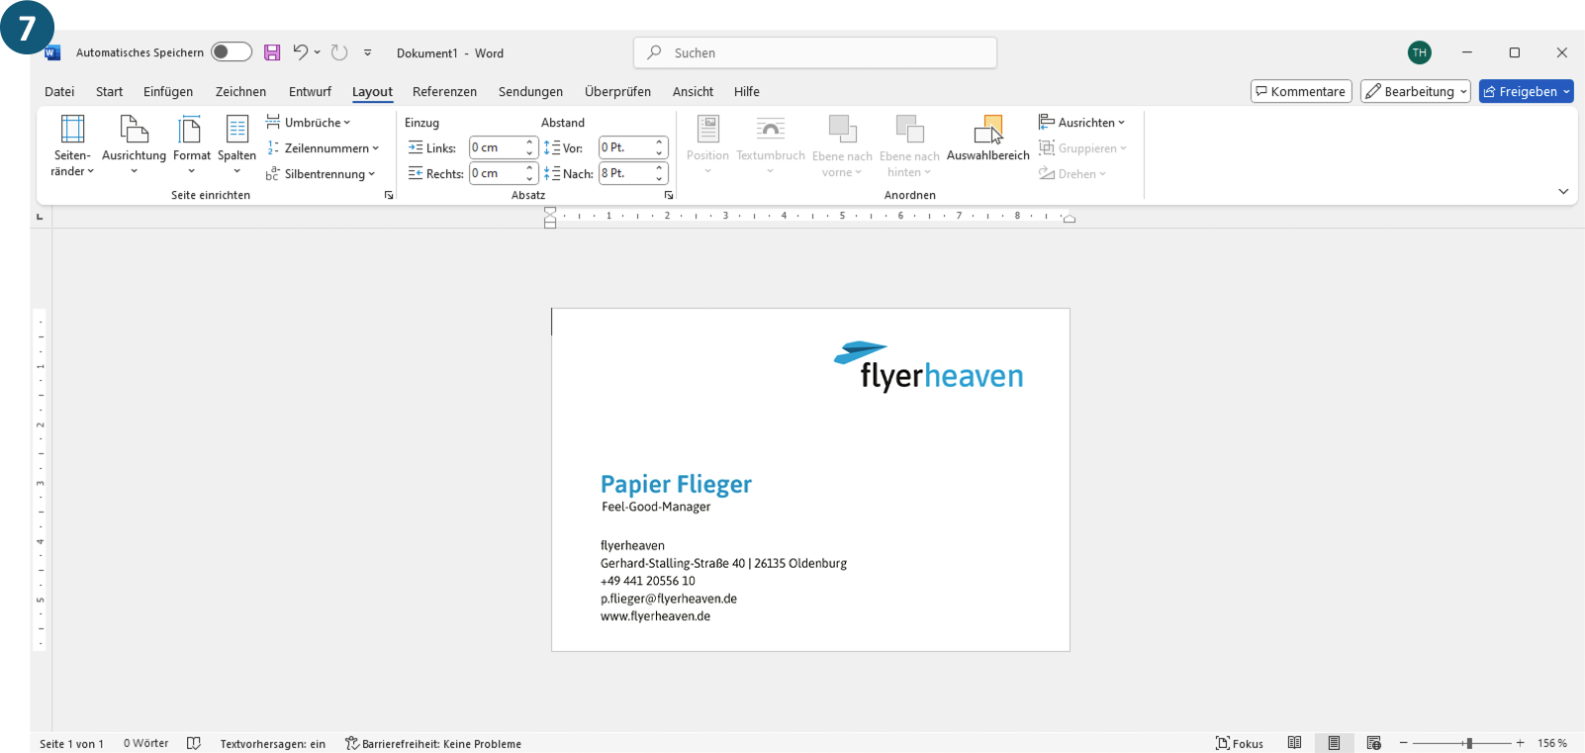This screenshot has height=753, width=1585.
Task: Click the proofing book icon in status bar
Action: coord(194,744)
